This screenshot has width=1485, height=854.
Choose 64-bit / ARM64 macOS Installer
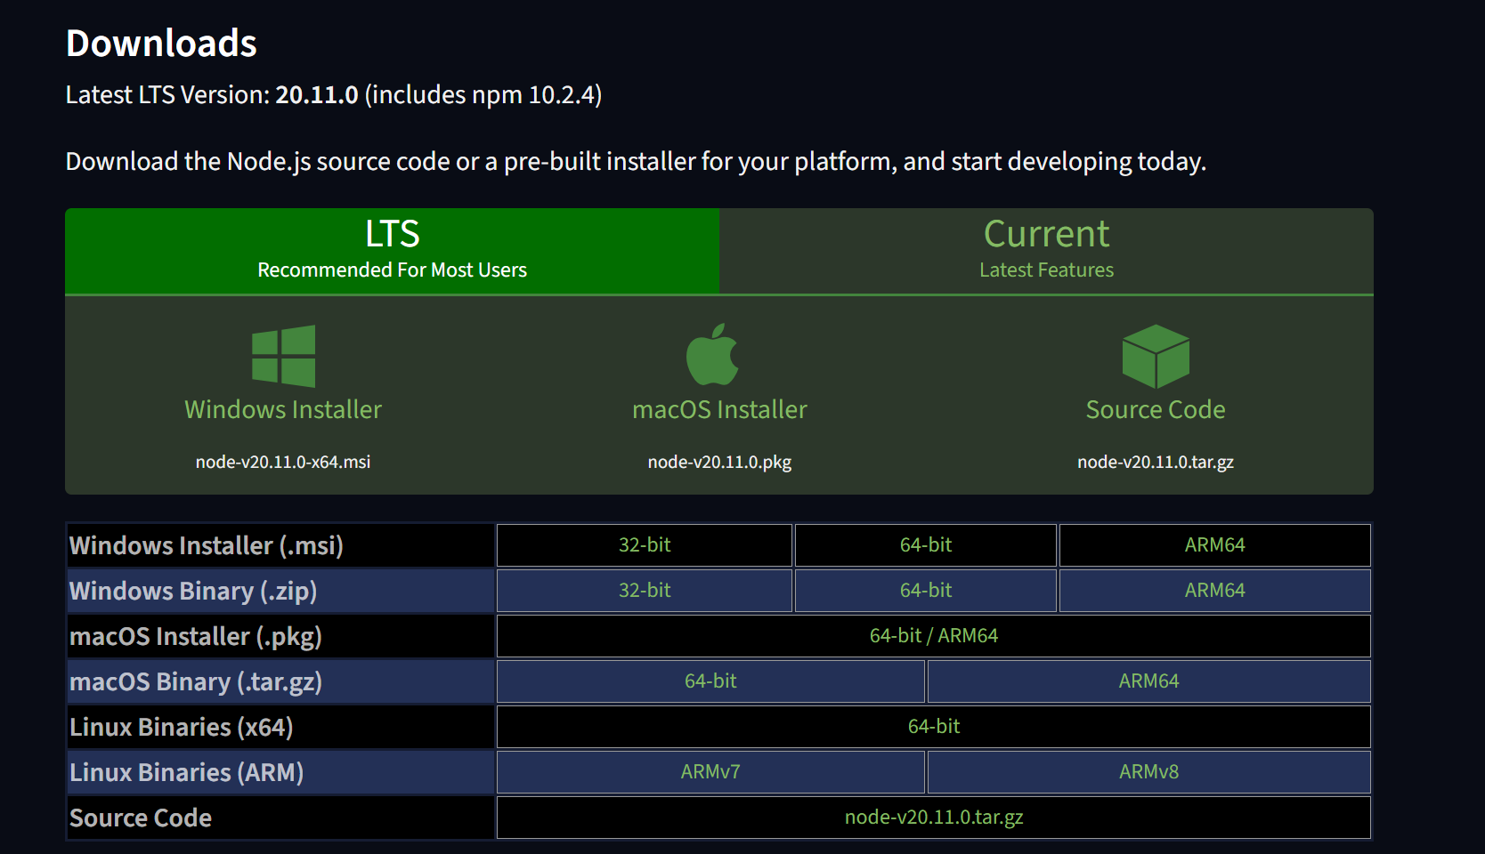934,636
